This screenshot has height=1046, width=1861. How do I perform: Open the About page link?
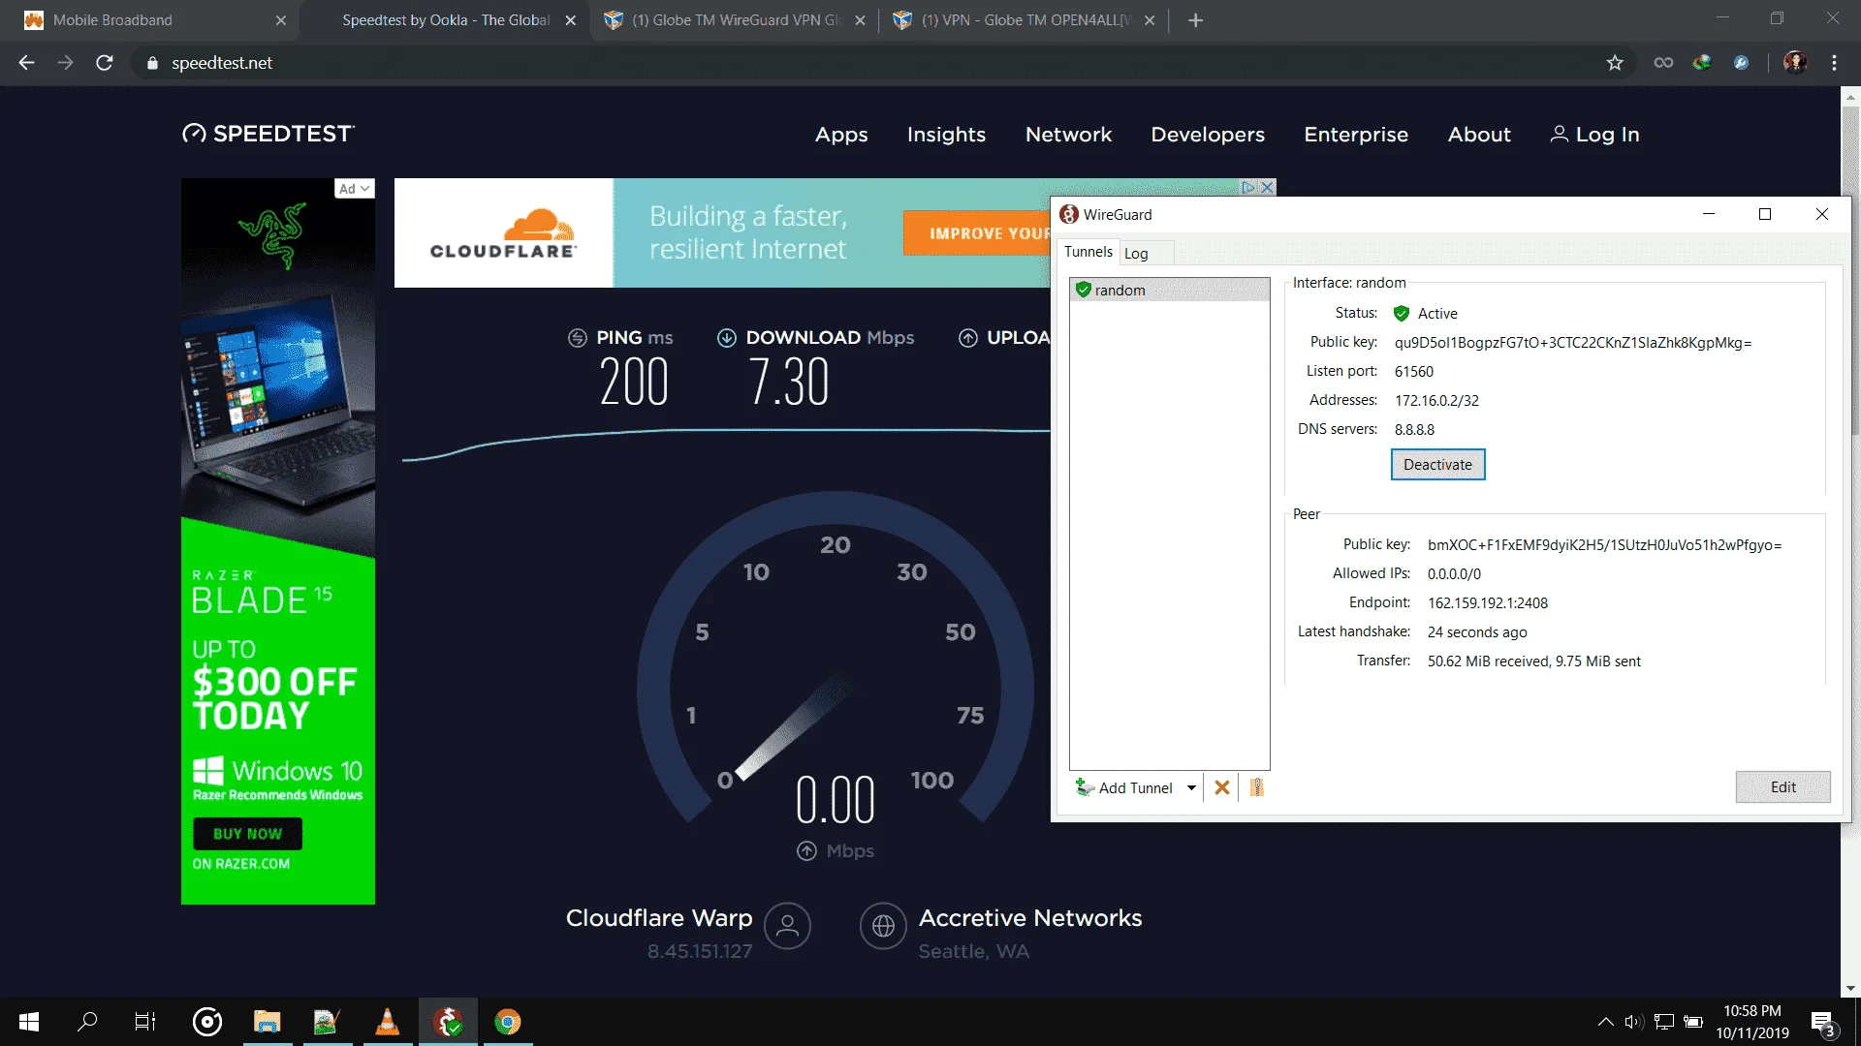(x=1479, y=135)
